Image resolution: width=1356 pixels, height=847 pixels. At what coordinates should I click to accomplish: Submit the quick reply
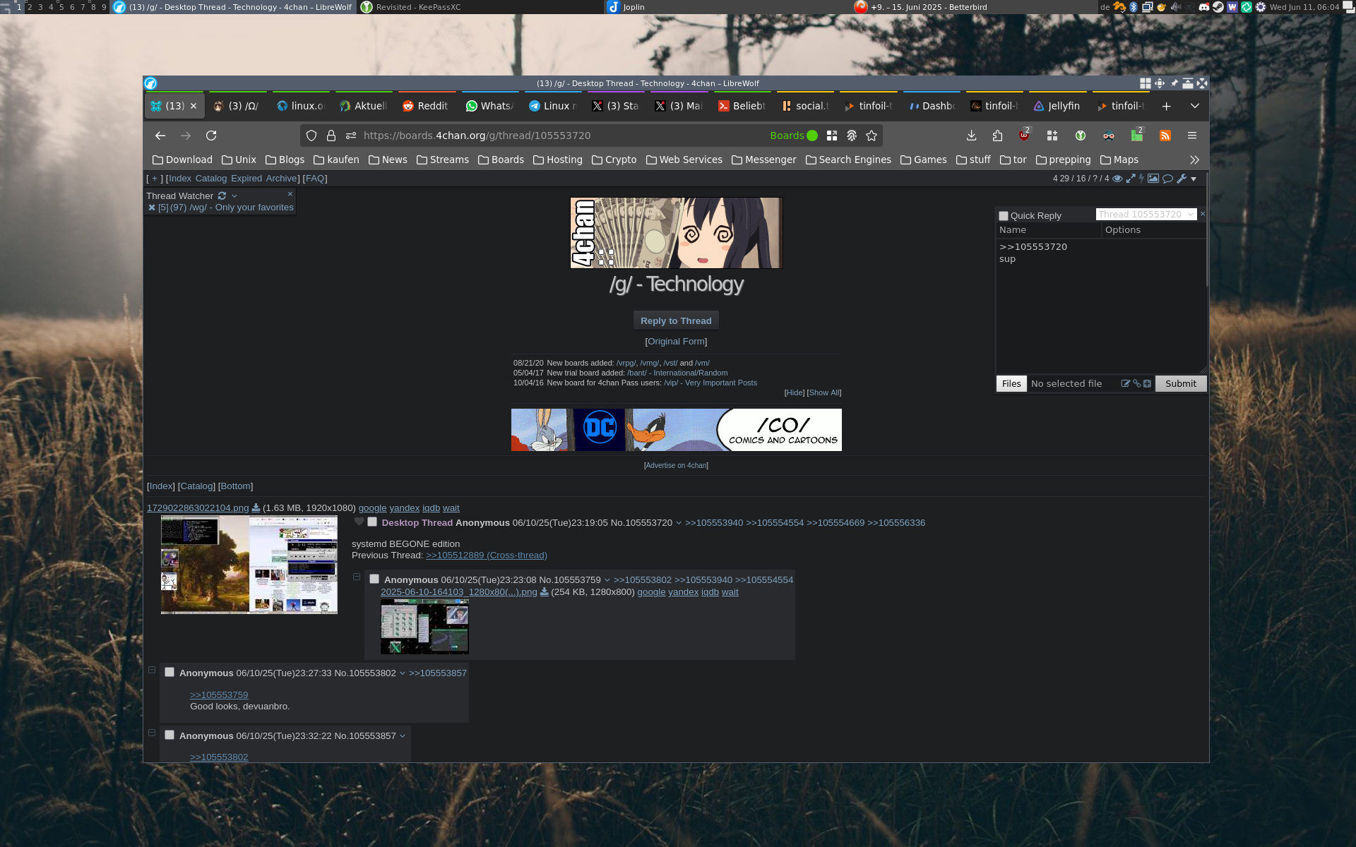click(x=1180, y=384)
